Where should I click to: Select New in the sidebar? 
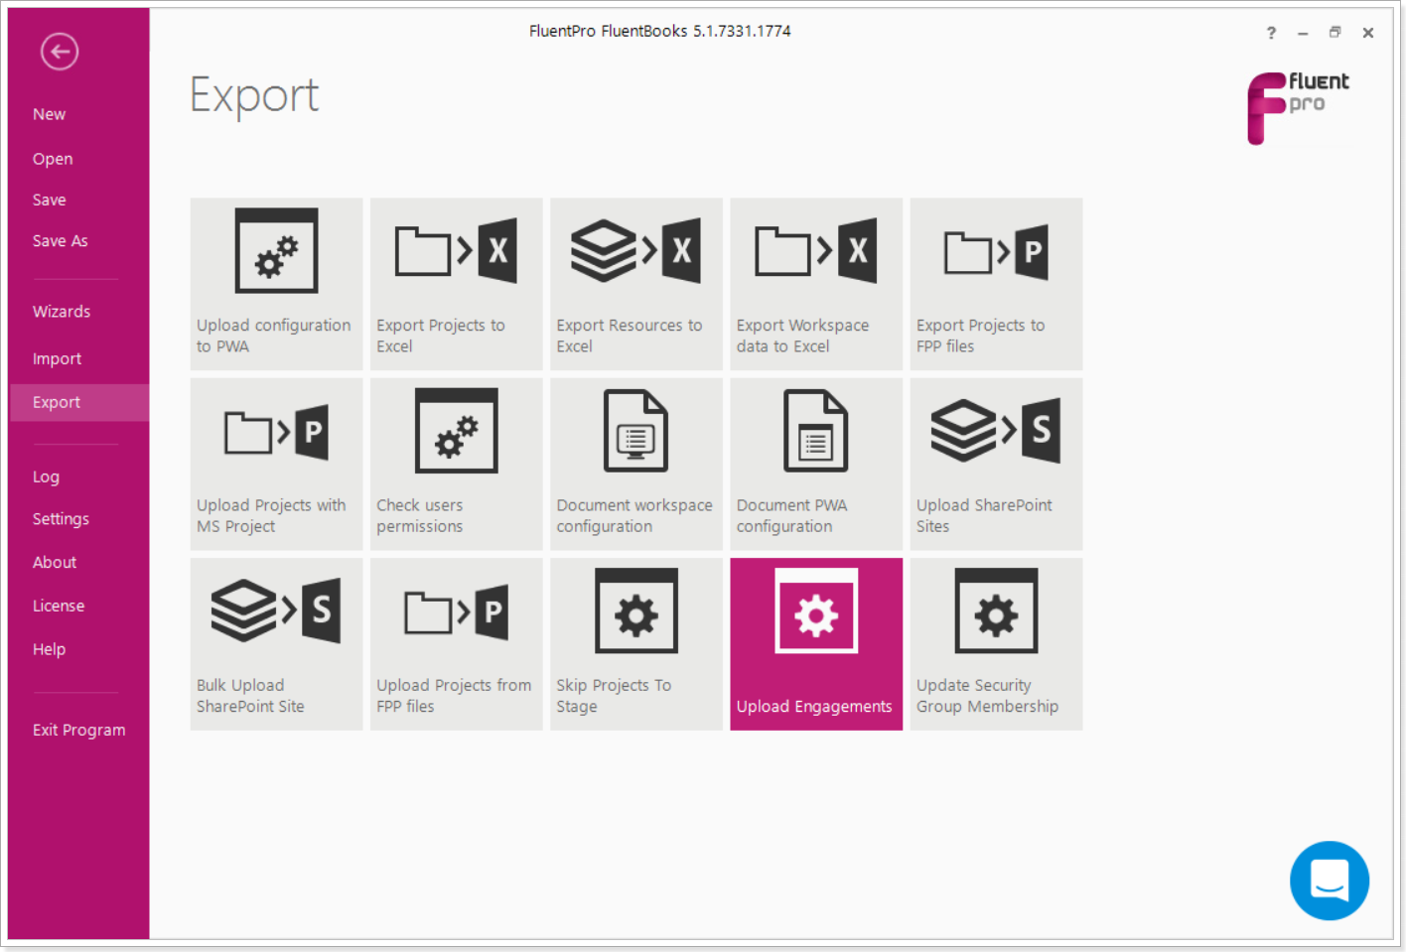pos(49,114)
